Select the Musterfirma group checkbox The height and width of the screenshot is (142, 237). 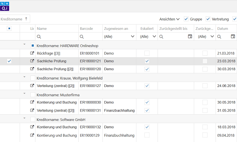(33, 94)
